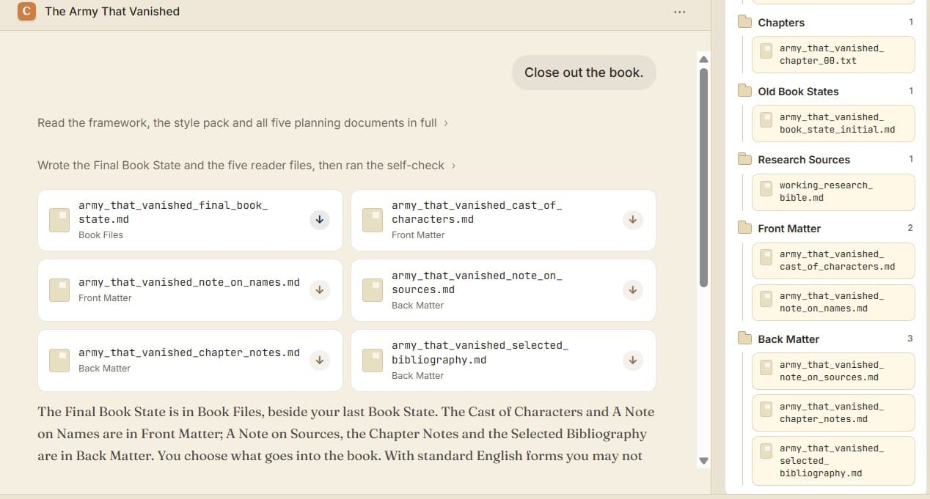Image resolution: width=930 pixels, height=499 pixels.
Task: Click the scrollbar up arrow
Action: click(x=704, y=59)
